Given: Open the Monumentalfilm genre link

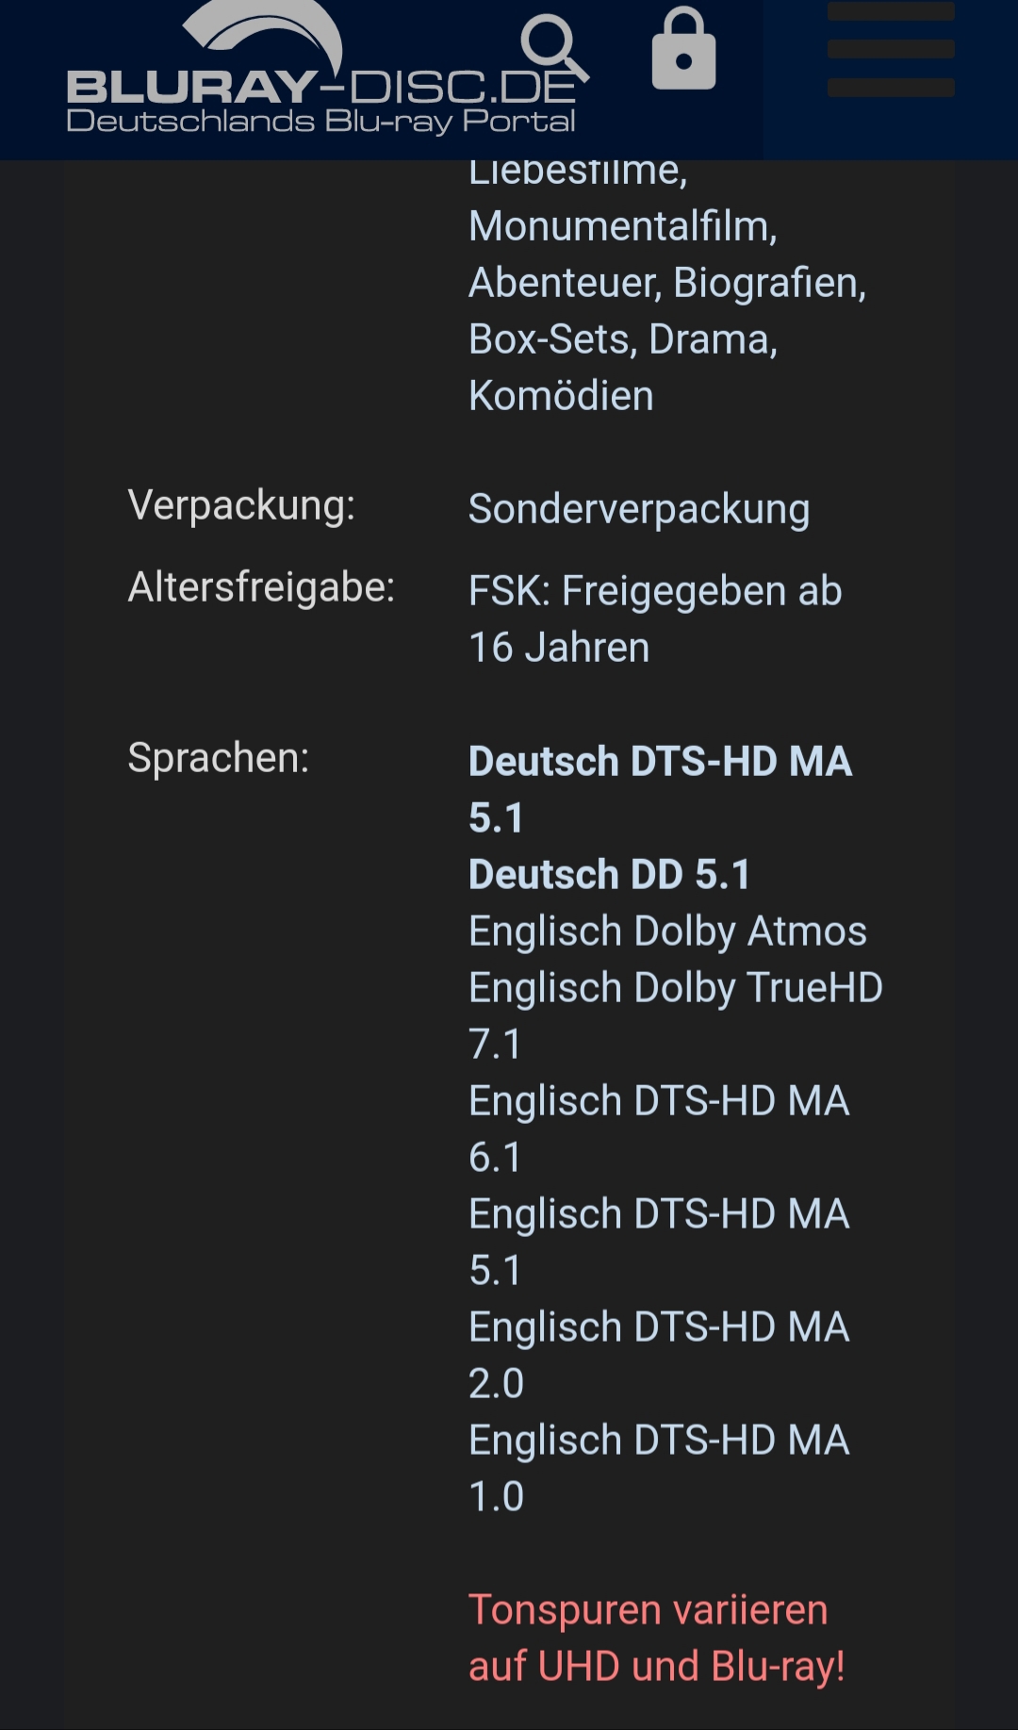Looking at the screenshot, I should coord(622,227).
